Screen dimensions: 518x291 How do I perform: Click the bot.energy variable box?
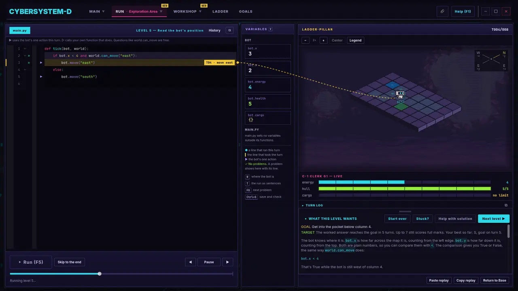(x=268, y=85)
